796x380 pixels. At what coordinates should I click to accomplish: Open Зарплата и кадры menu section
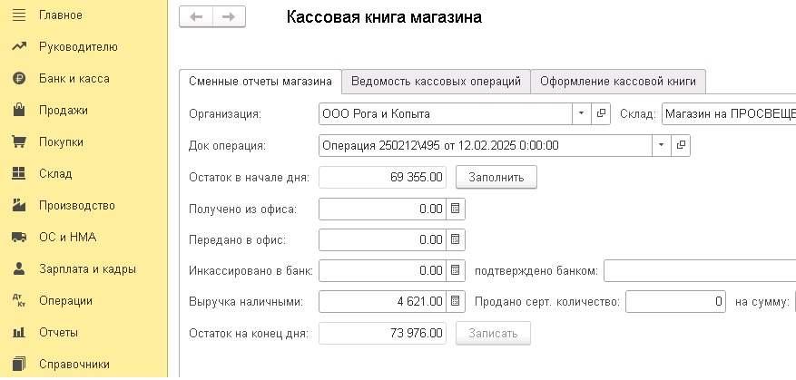87,268
